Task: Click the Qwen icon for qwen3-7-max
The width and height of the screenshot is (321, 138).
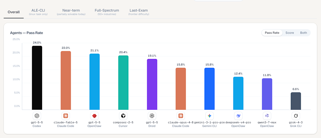Action: tap(267, 116)
